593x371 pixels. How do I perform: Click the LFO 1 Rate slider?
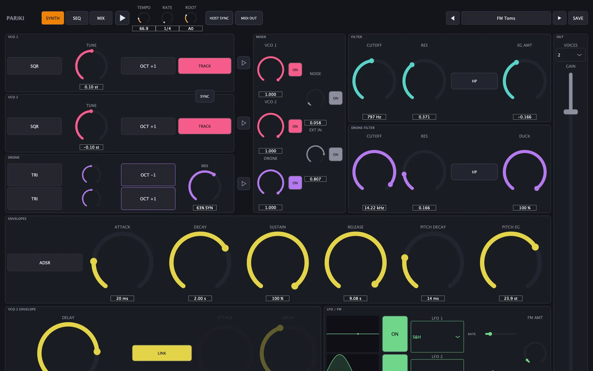(501, 334)
